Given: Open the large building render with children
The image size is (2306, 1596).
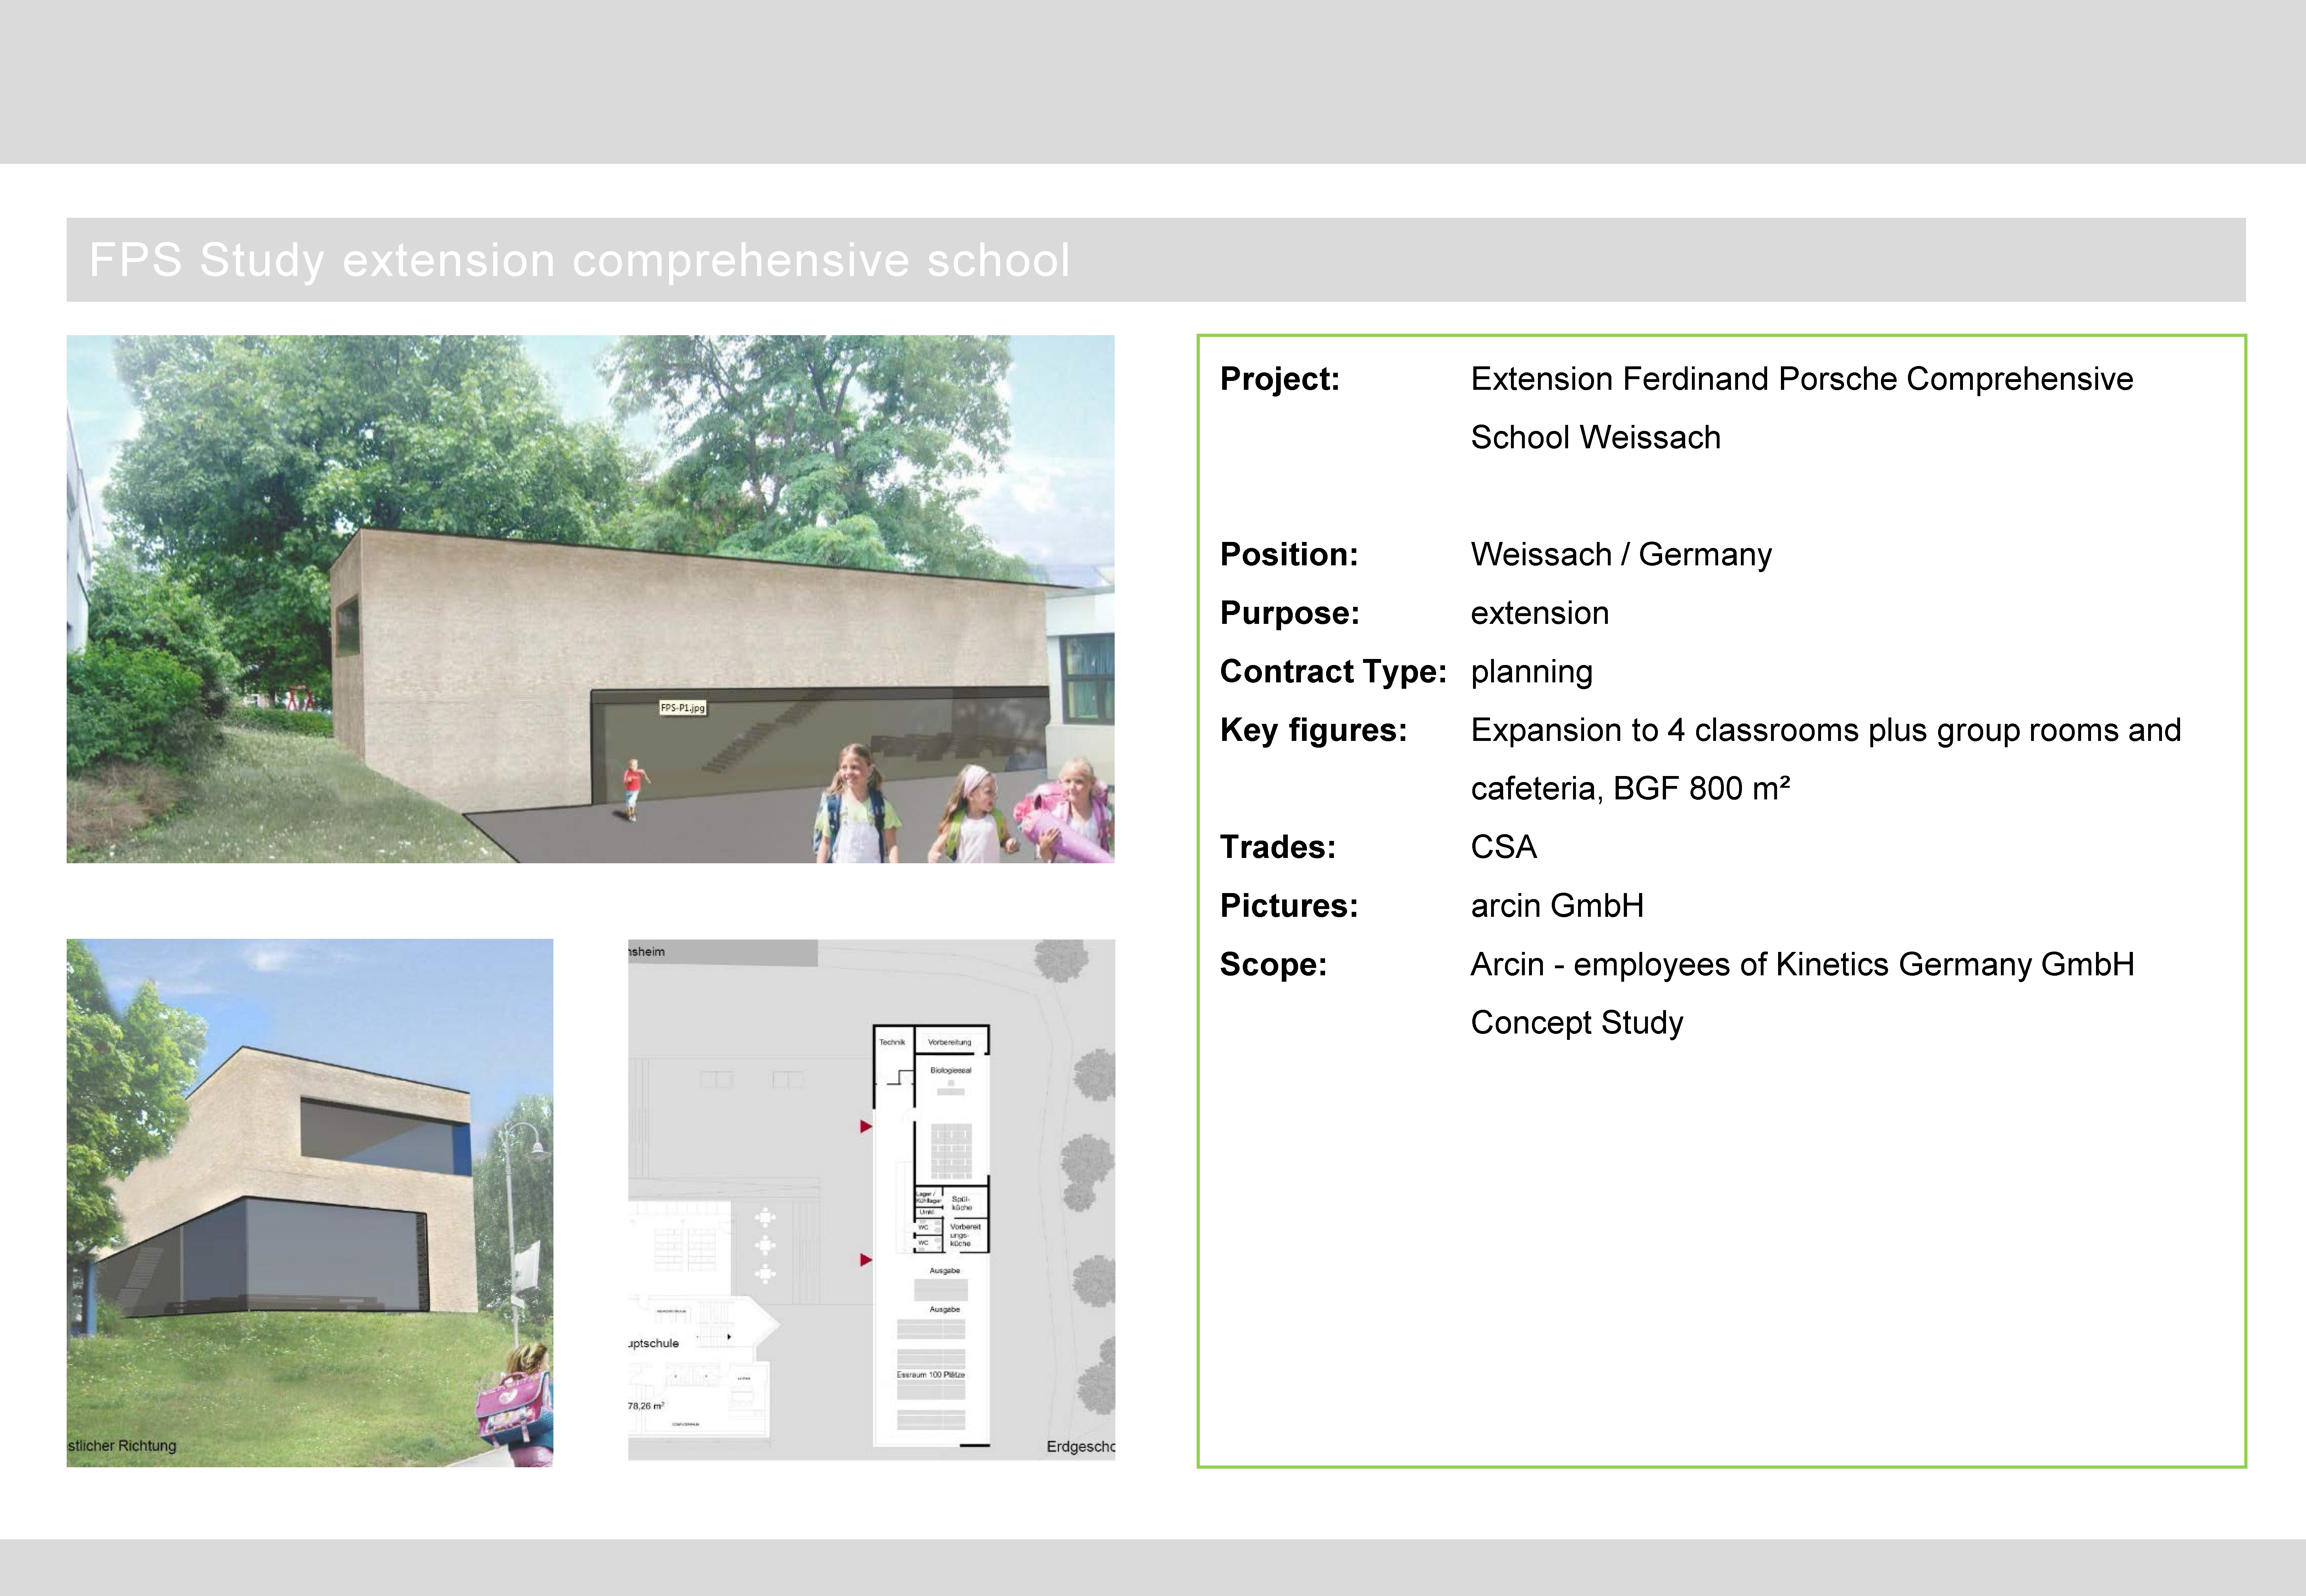Looking at the screenshot, I should (x=590, y=599).
